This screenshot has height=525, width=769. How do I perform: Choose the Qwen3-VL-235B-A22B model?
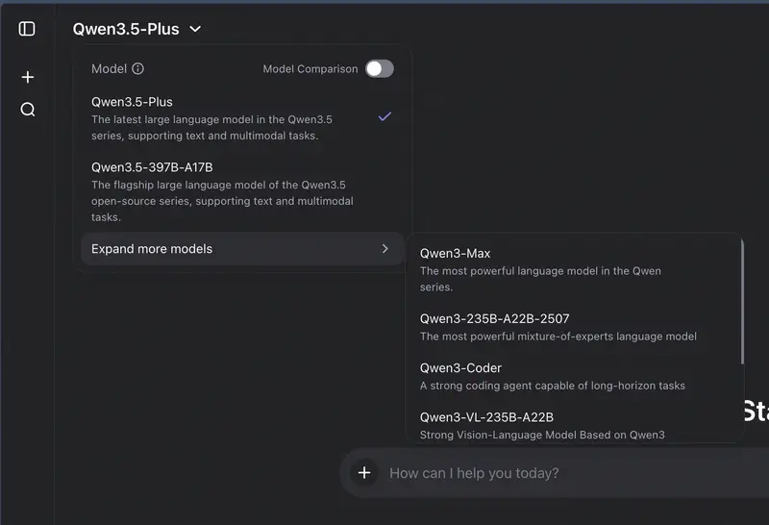486,417
